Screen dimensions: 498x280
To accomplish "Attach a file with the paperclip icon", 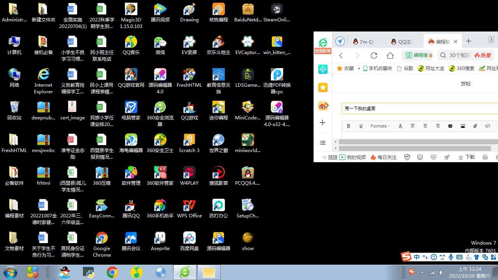I will coord(475,126).
